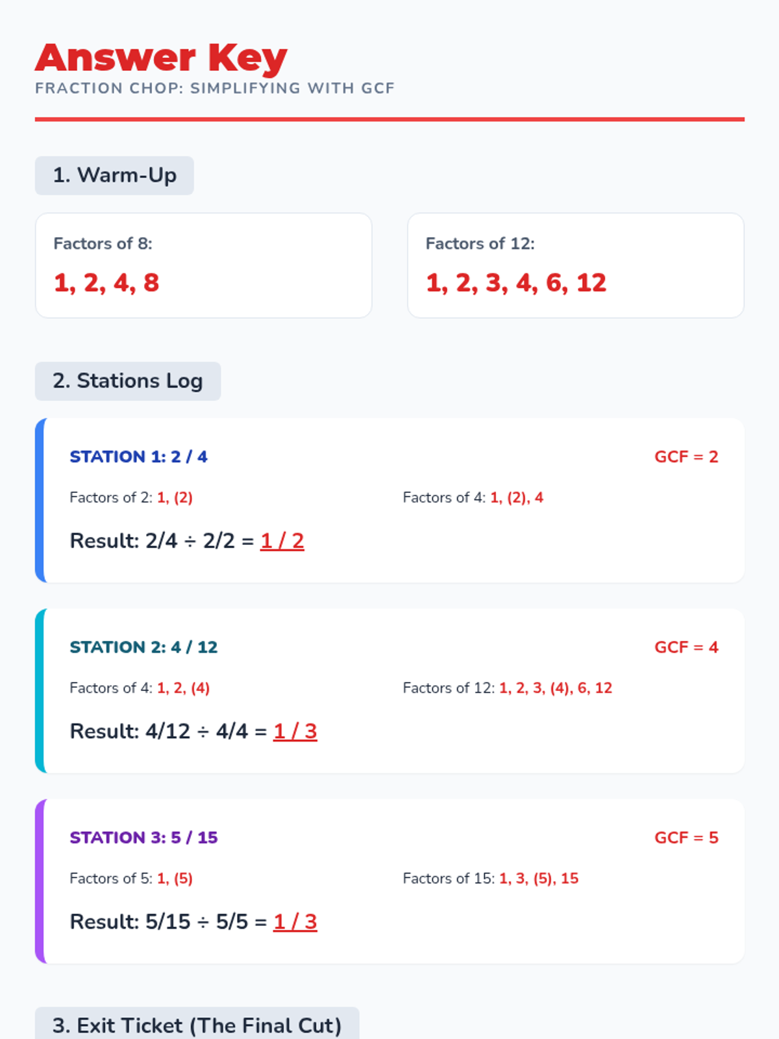
Task: Click the 3. Exit Ticket section label
Action: (x=197, y=1025)
